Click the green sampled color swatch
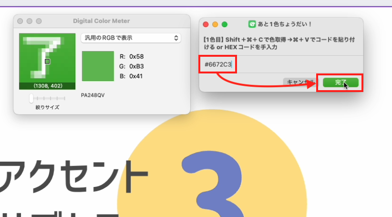The width and height of the screenshot is (392, 217). coord(98,66)
